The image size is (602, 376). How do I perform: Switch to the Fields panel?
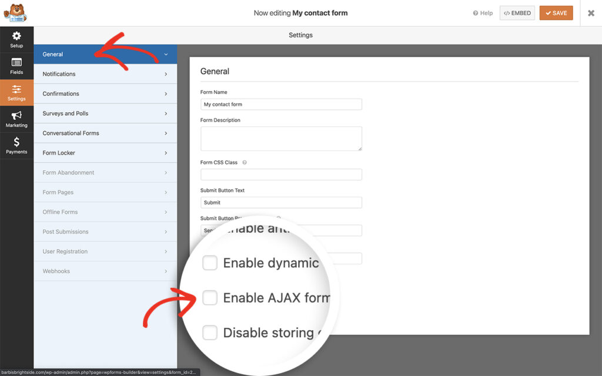[16, 66]
